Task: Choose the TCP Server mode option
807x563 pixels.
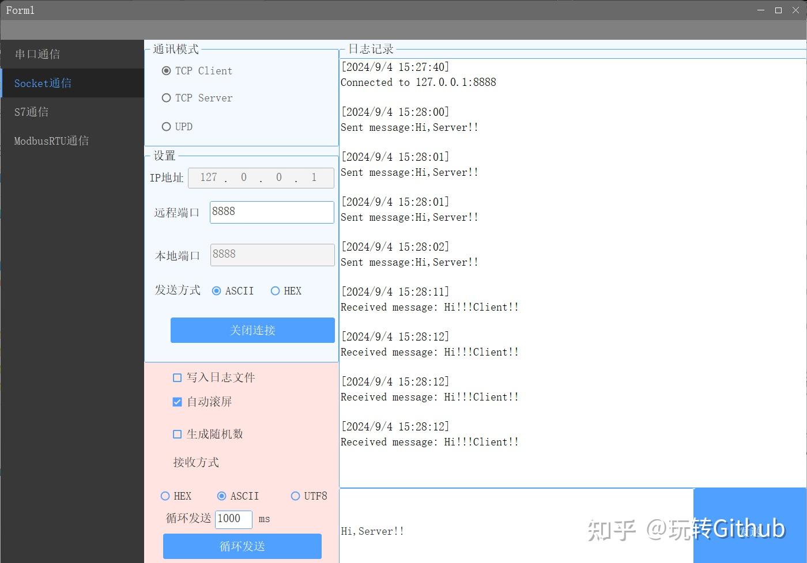Action: pos(197,98)
